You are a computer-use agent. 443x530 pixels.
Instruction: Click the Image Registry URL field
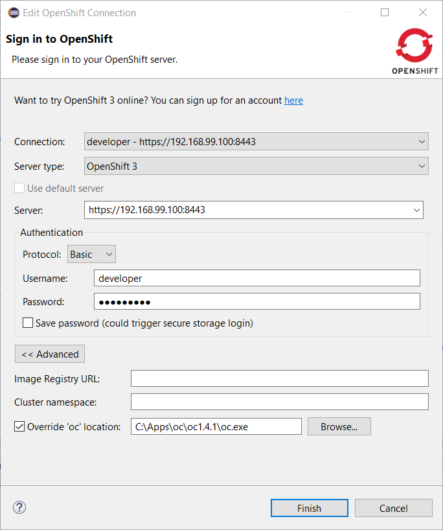279,378
